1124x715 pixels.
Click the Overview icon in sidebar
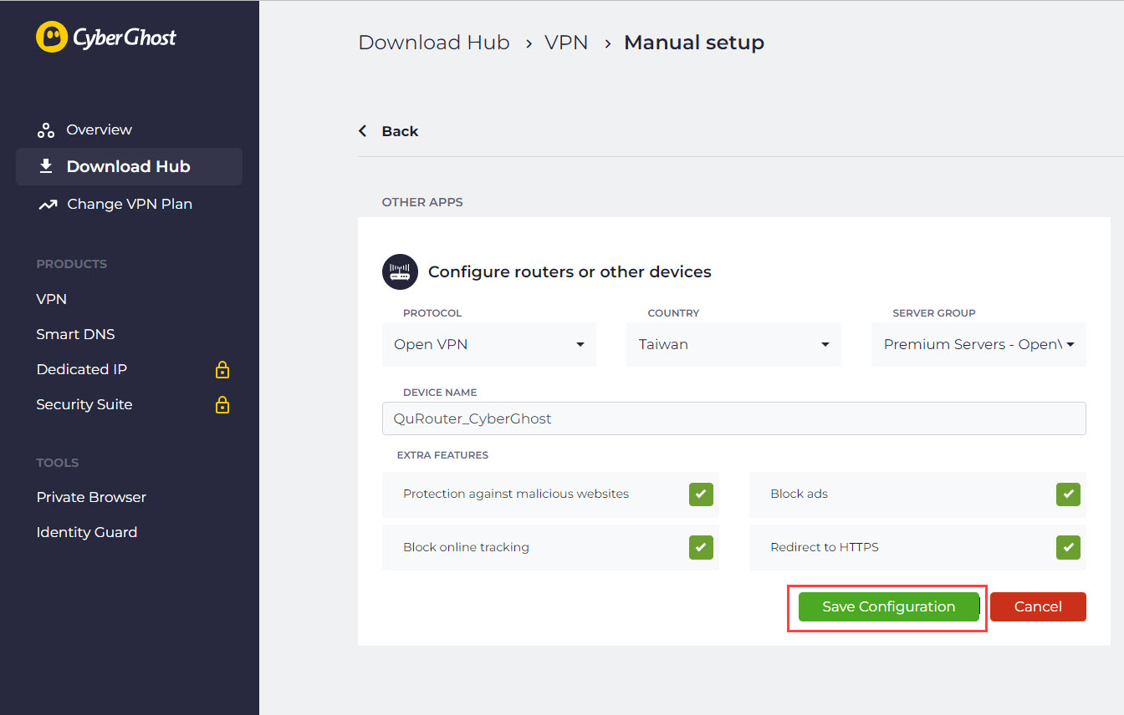click(46, 130)
